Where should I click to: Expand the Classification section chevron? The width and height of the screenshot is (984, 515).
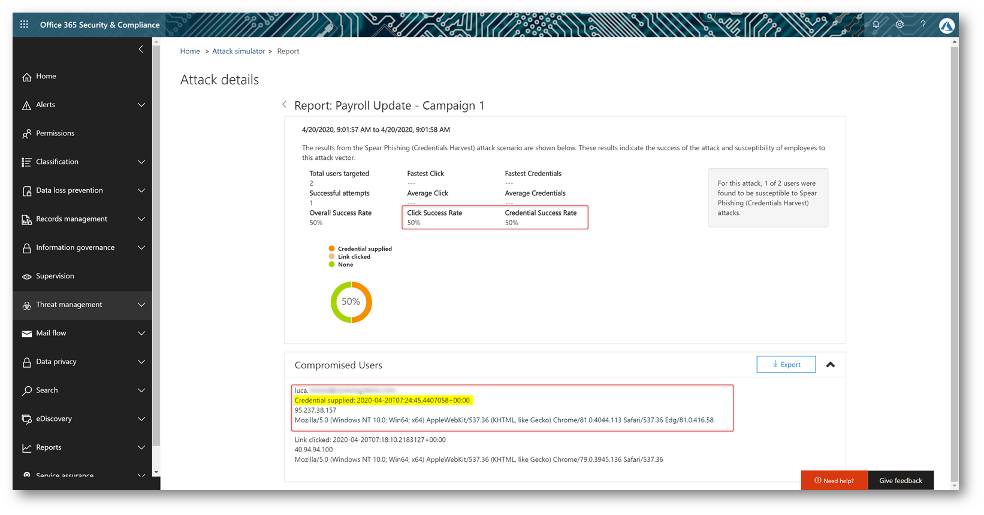141,162
